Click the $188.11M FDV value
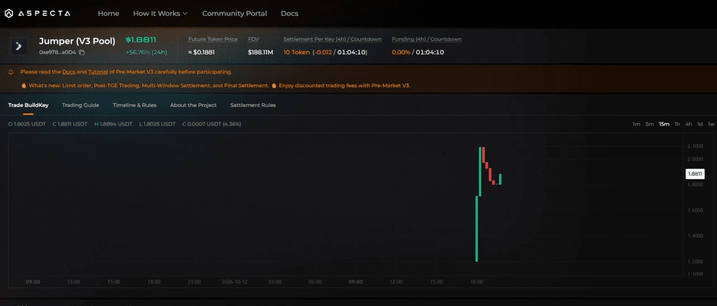Viewport: 717px width, 306px height. pyautogui.click(x=260, y=53)
